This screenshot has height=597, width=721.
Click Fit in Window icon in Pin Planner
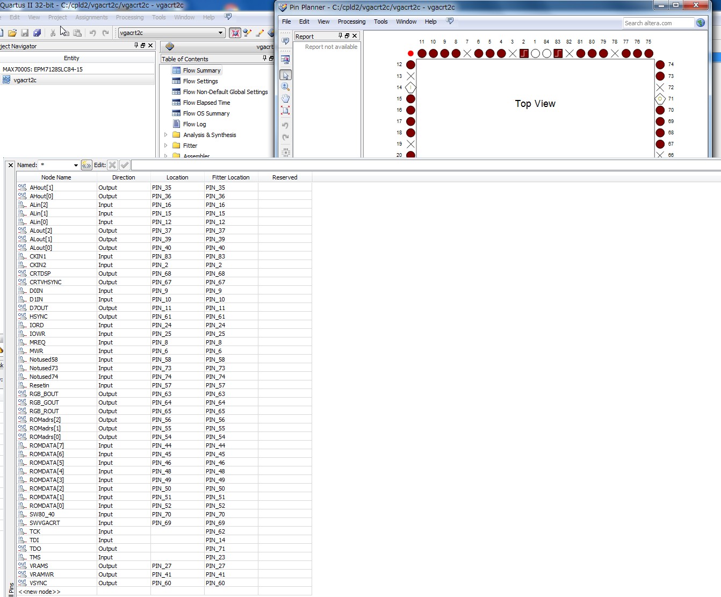coord(285,110)
